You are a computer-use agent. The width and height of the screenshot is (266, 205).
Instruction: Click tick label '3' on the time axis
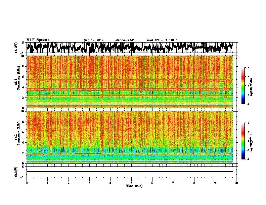89,183
